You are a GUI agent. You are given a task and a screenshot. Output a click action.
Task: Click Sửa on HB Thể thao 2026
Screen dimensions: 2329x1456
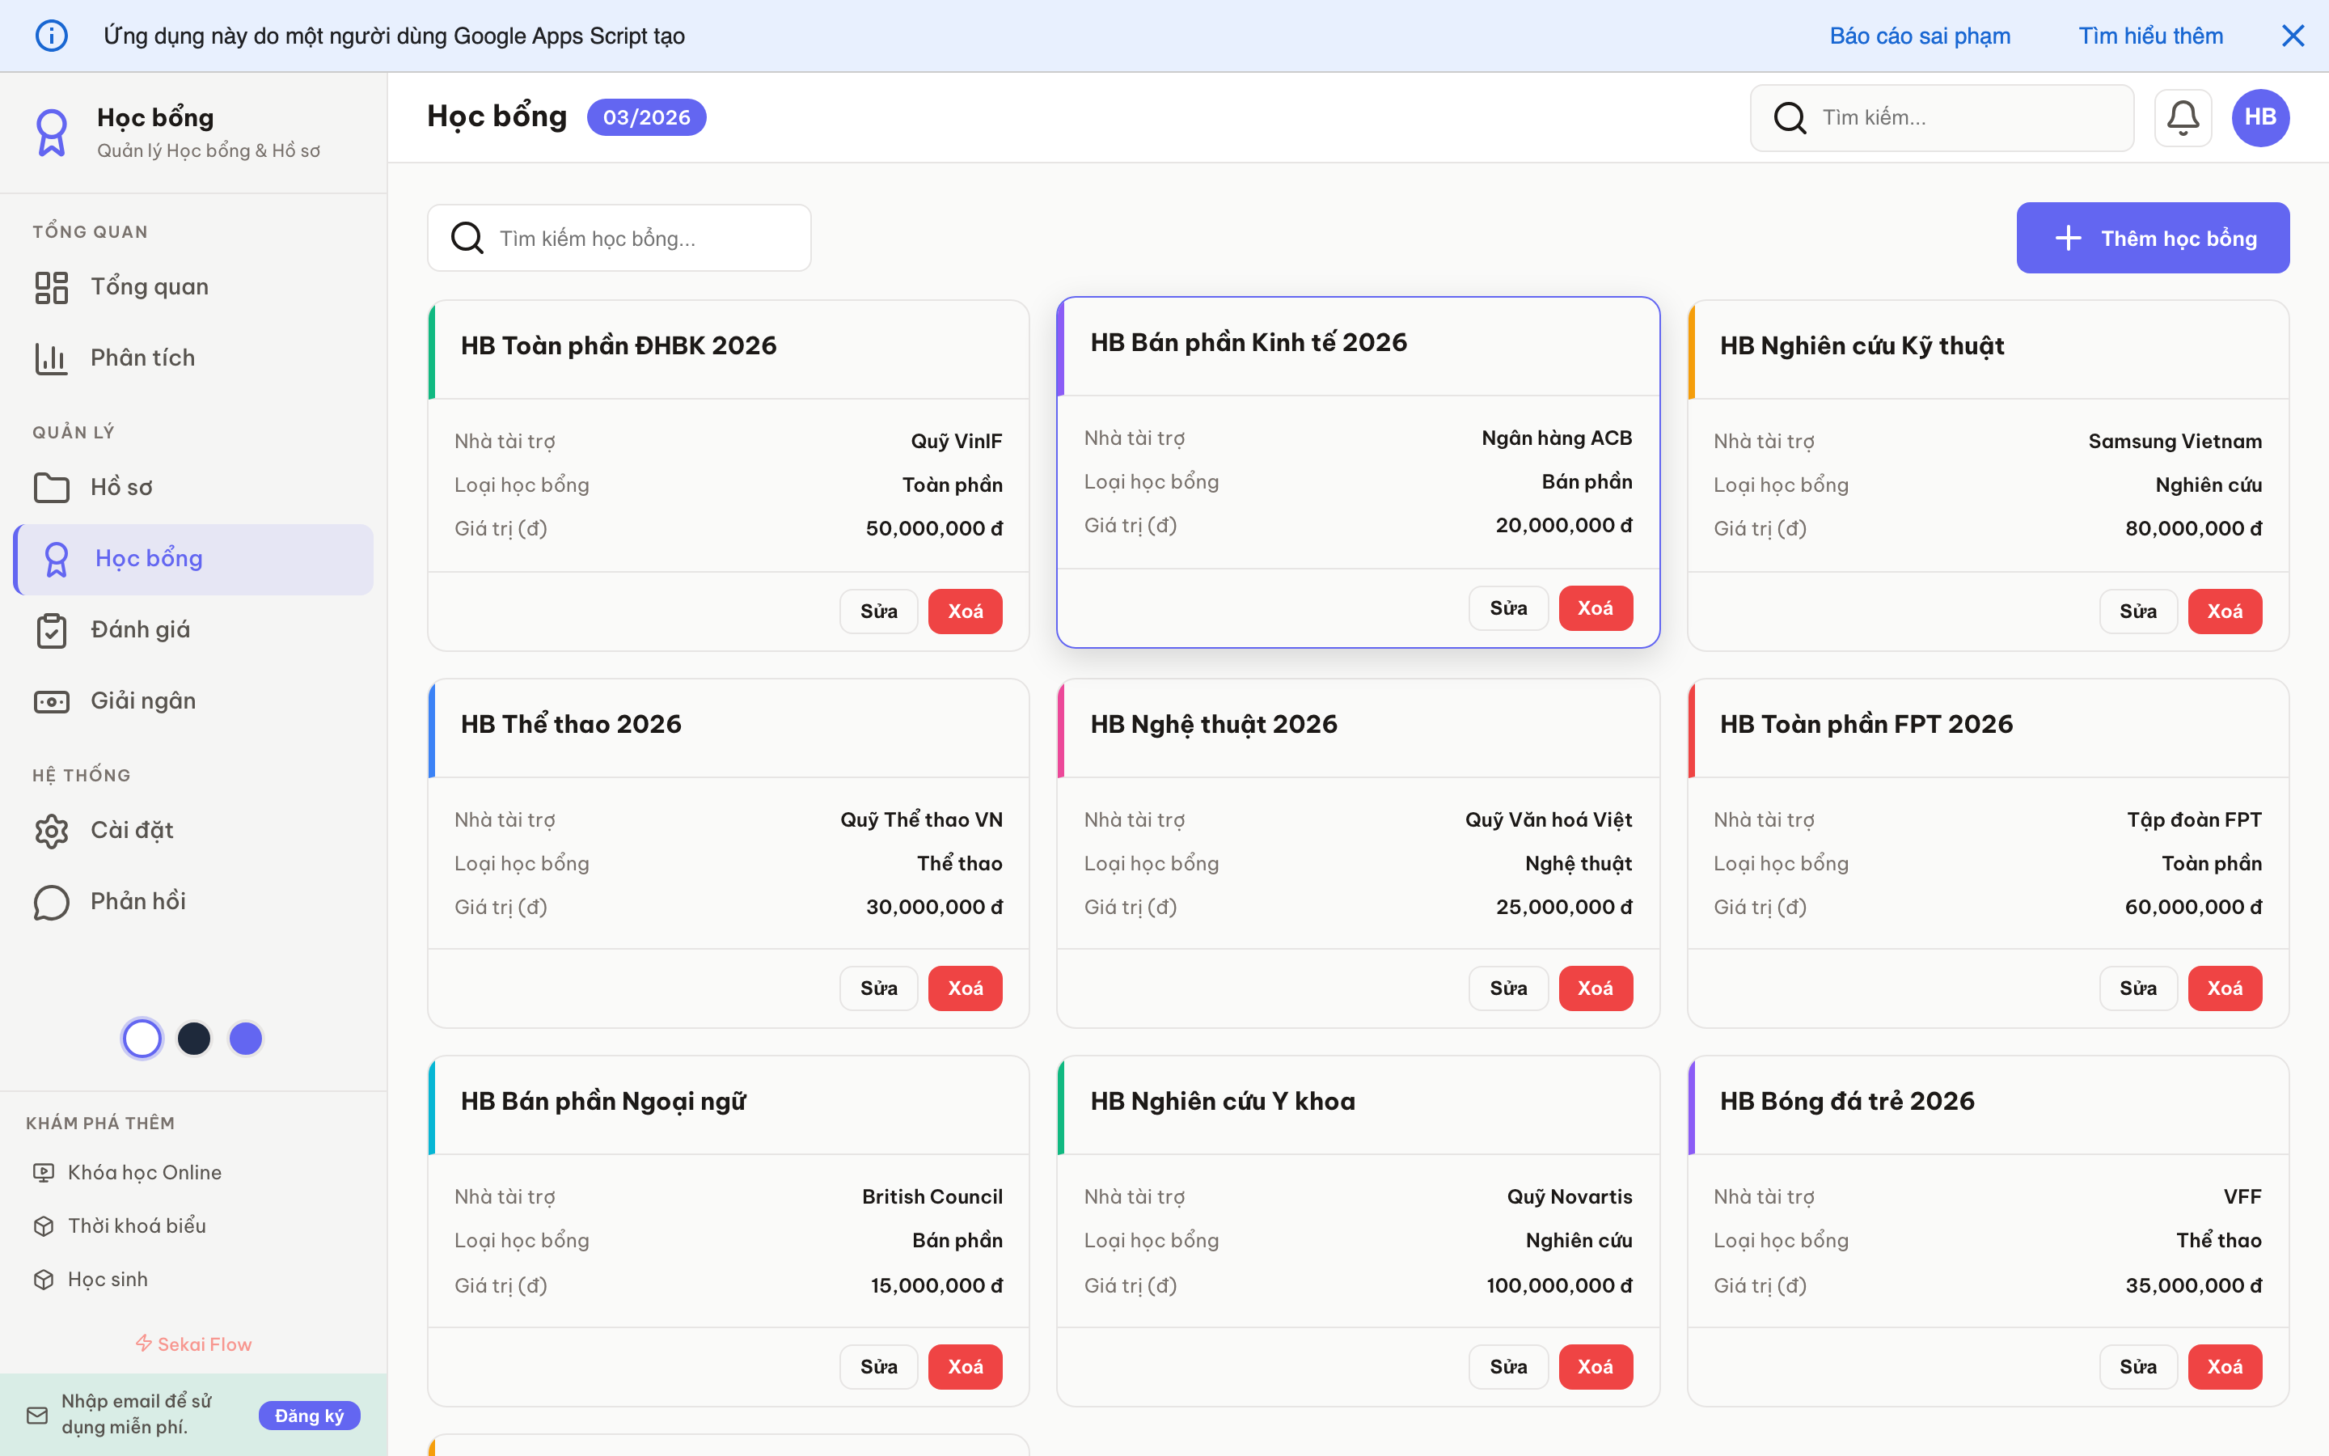tap(877, 987)
